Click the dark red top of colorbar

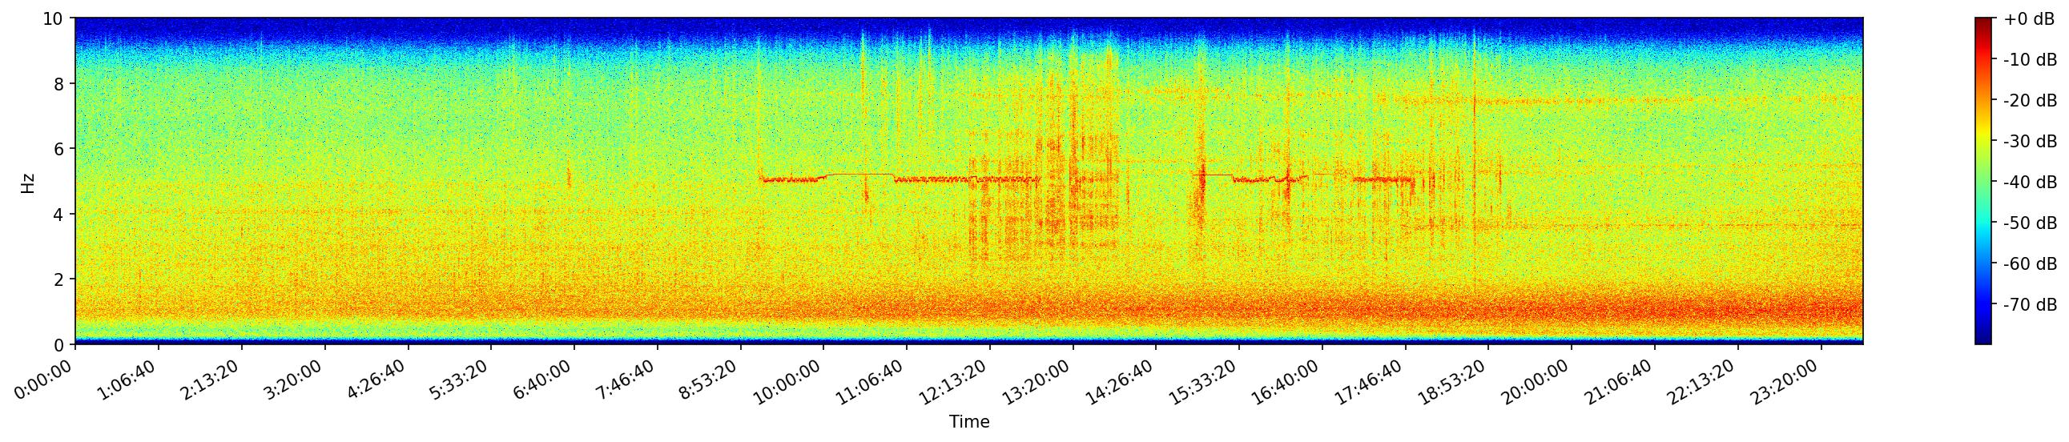(1983, 22)
